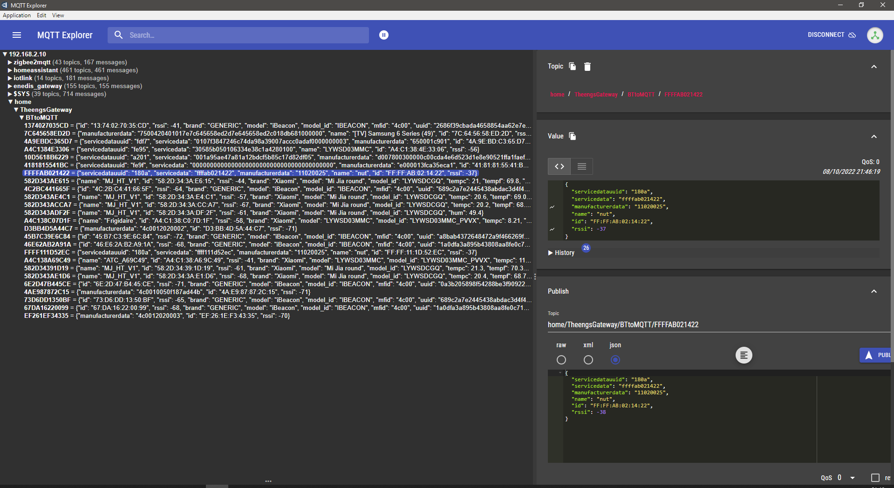Select the json payload format
This screenshot has width=894, height=488.
(615, 360)
